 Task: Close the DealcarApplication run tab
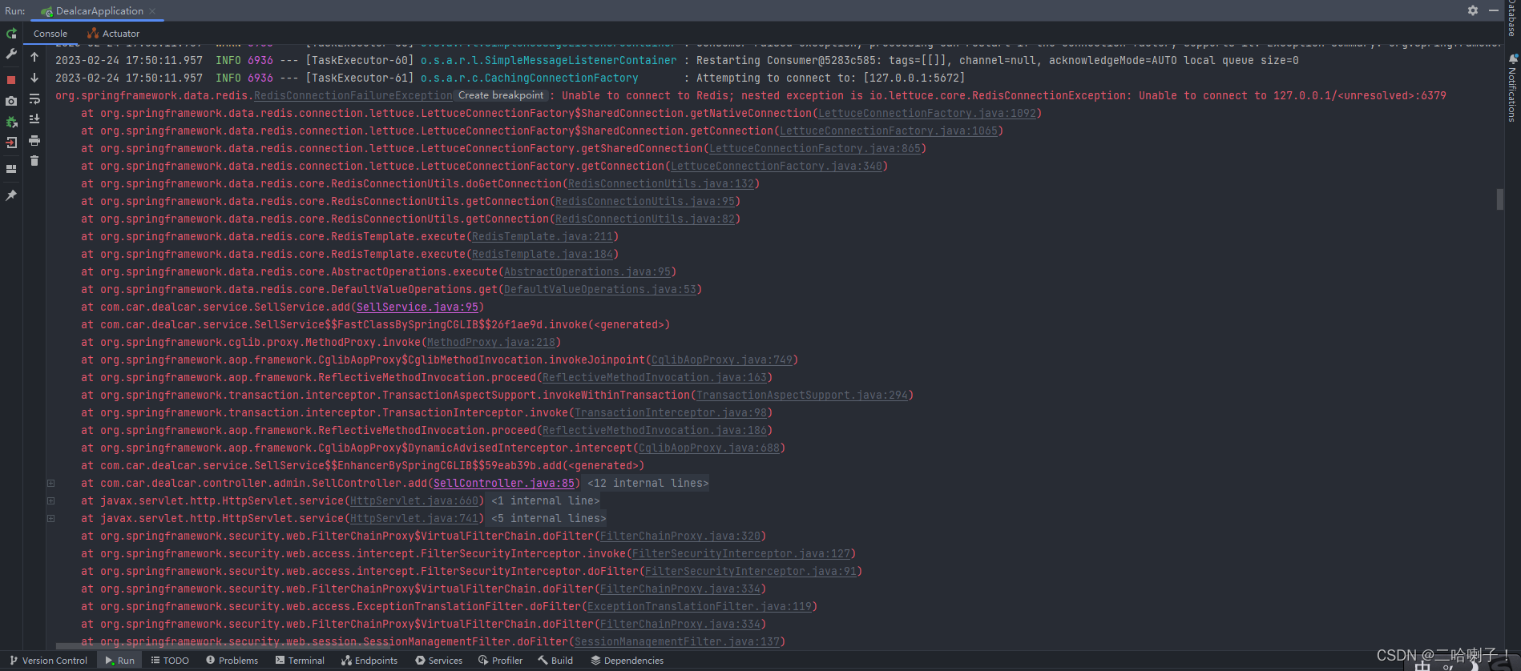pos(152,11)
